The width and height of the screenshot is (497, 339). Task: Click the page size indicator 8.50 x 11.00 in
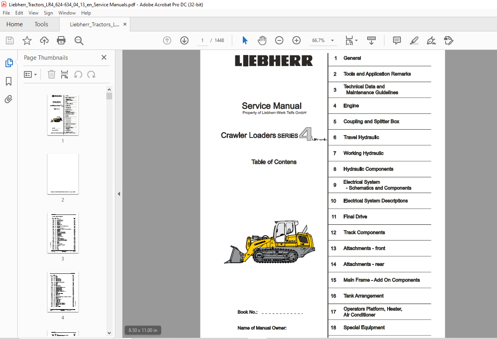click(143, 330)
